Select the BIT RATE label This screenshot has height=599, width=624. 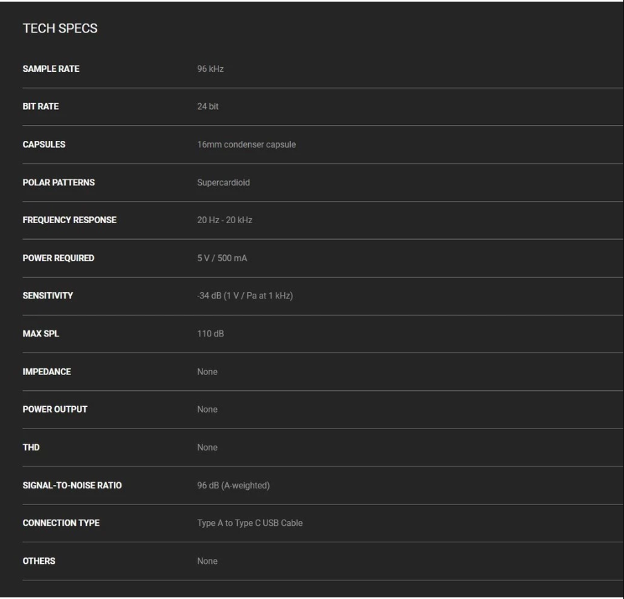(x=41, y=106)
